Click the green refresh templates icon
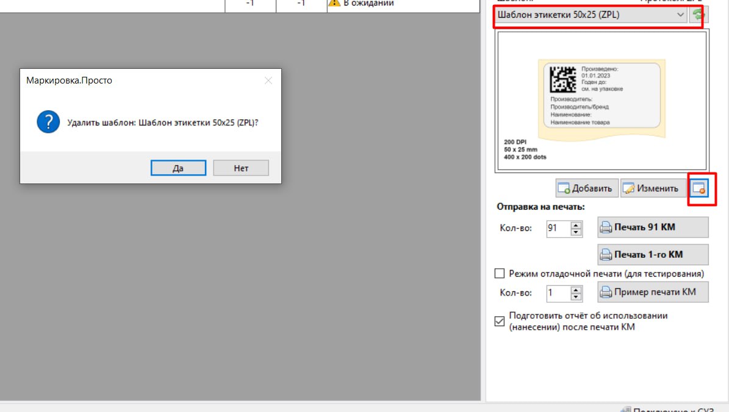This screenshot has width=729, height=412. 696,15
